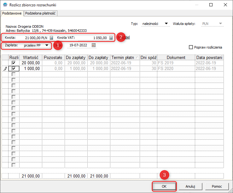Open the calendar picker for Data field
The image size is (233, 193).
94,45
